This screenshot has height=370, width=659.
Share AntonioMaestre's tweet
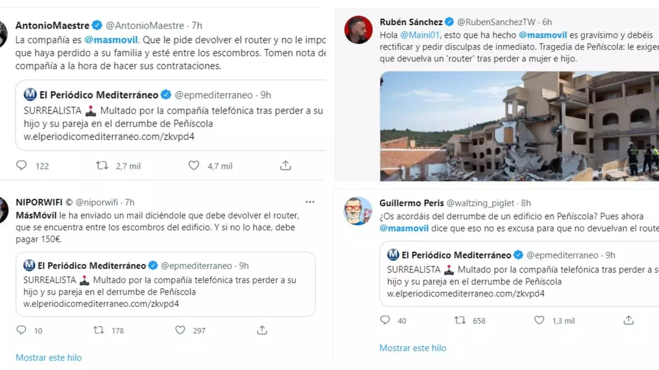[x=285, y=166]
